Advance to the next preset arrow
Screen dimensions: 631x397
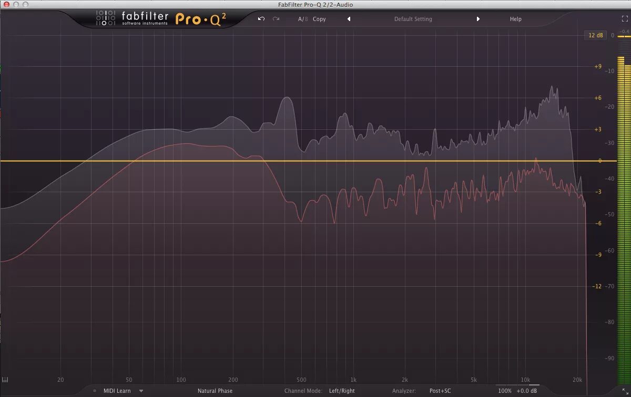tap(478, 19)
